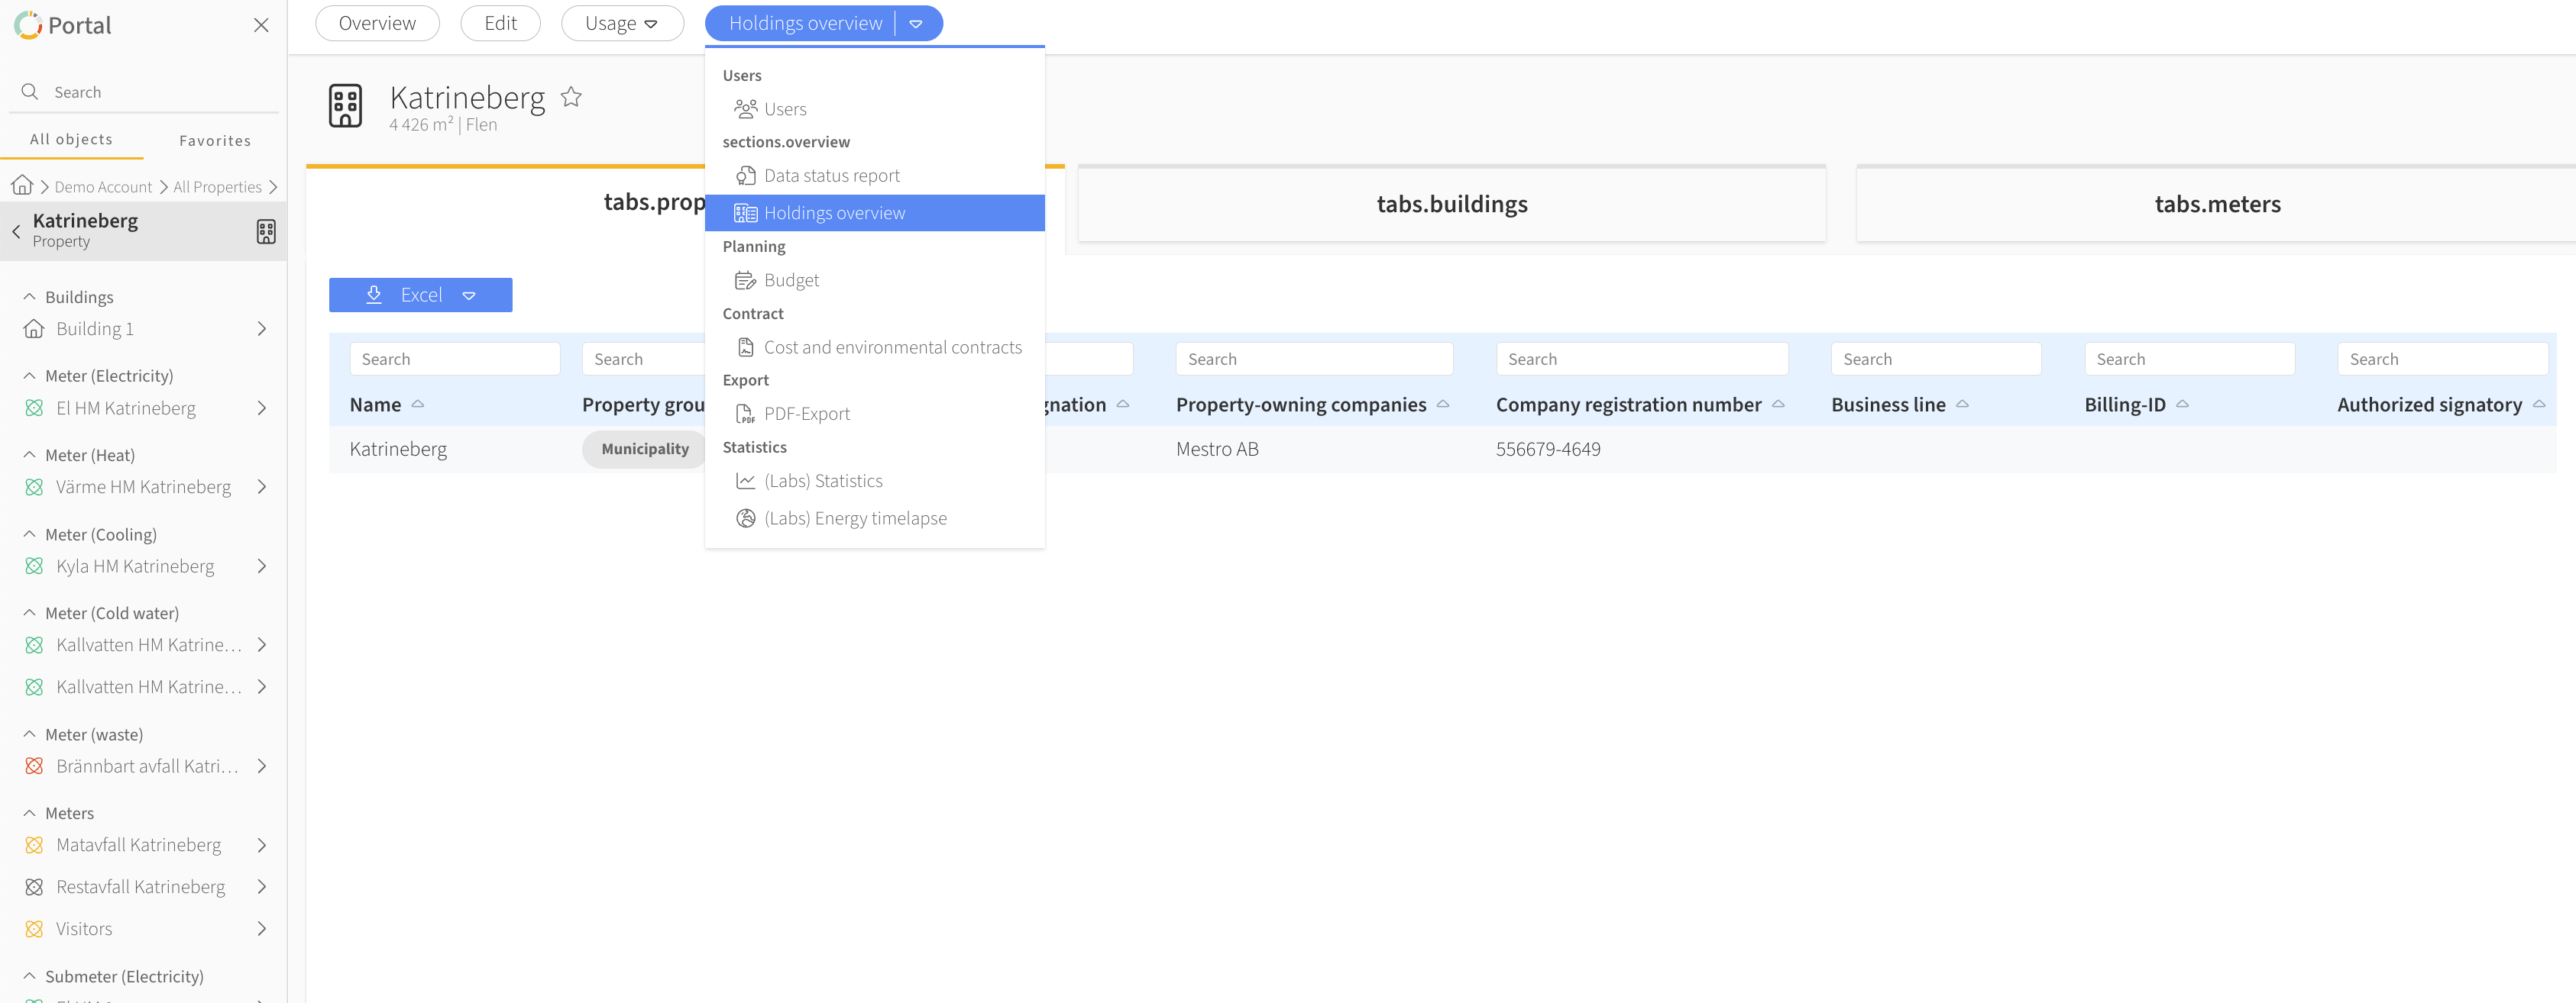Follow the All Properties breadcrumb link

tap(217, 187)
